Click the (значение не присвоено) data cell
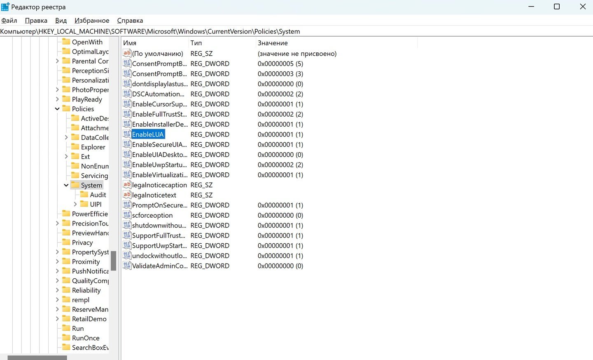The width and height of the screenshot is (593, 360). (x=297, y=54)
